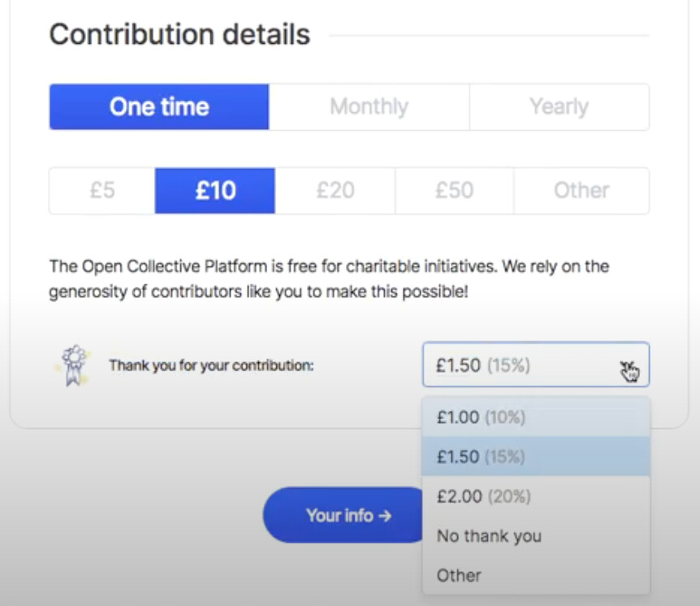This screenshot has height=606, width=700.
Task: Choose the Yearly contribution frequency
Action: tap(559, 107)
